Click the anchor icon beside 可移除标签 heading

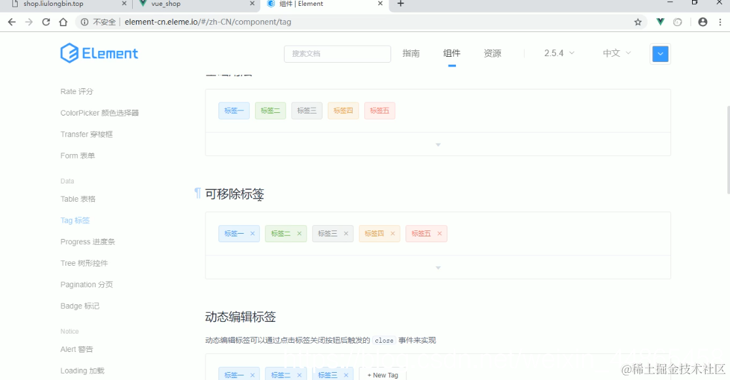[196, 192]
